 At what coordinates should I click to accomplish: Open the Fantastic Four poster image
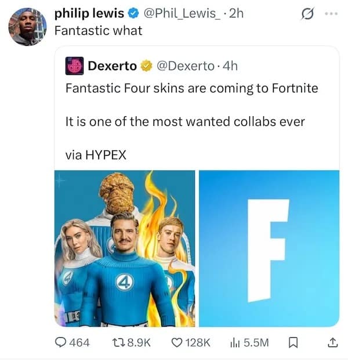click(125, 248)
